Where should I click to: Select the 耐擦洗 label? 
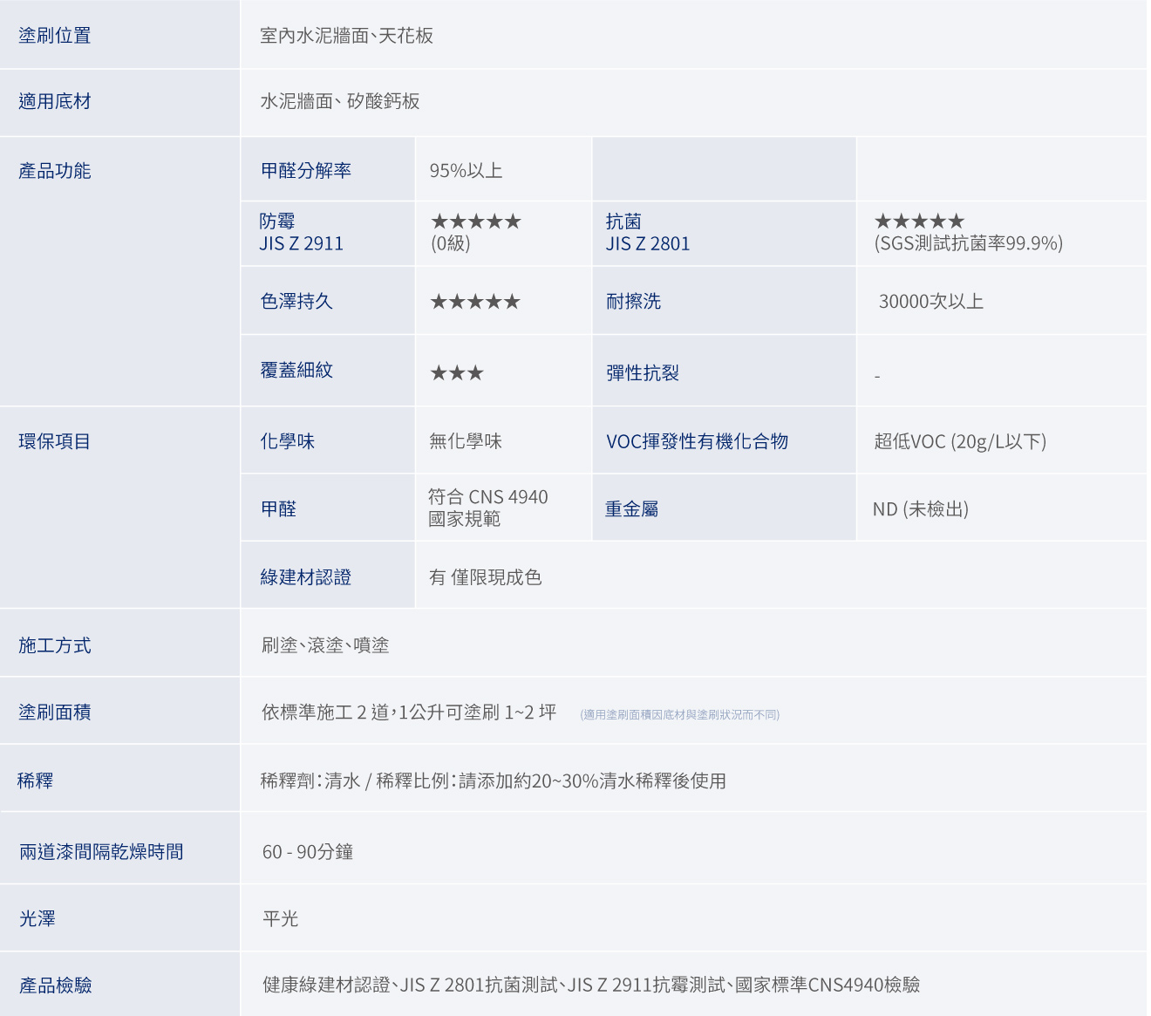[x=633, y=302]
